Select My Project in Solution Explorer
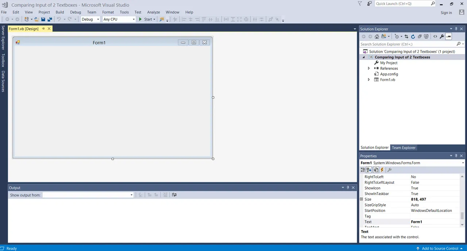467x251 pixels. 389,63
